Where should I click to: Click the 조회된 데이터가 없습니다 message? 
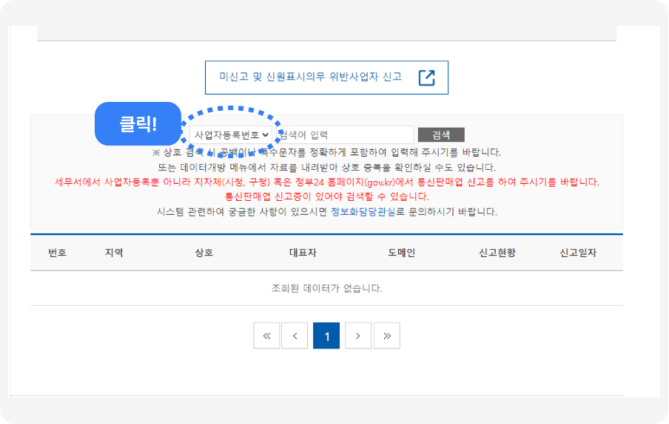[x=327, y=288]
